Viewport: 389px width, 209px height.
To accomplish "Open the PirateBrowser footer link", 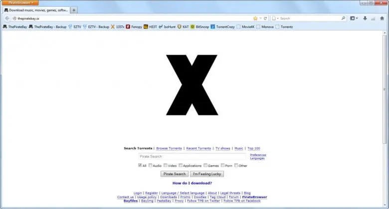I will [254, 197].
